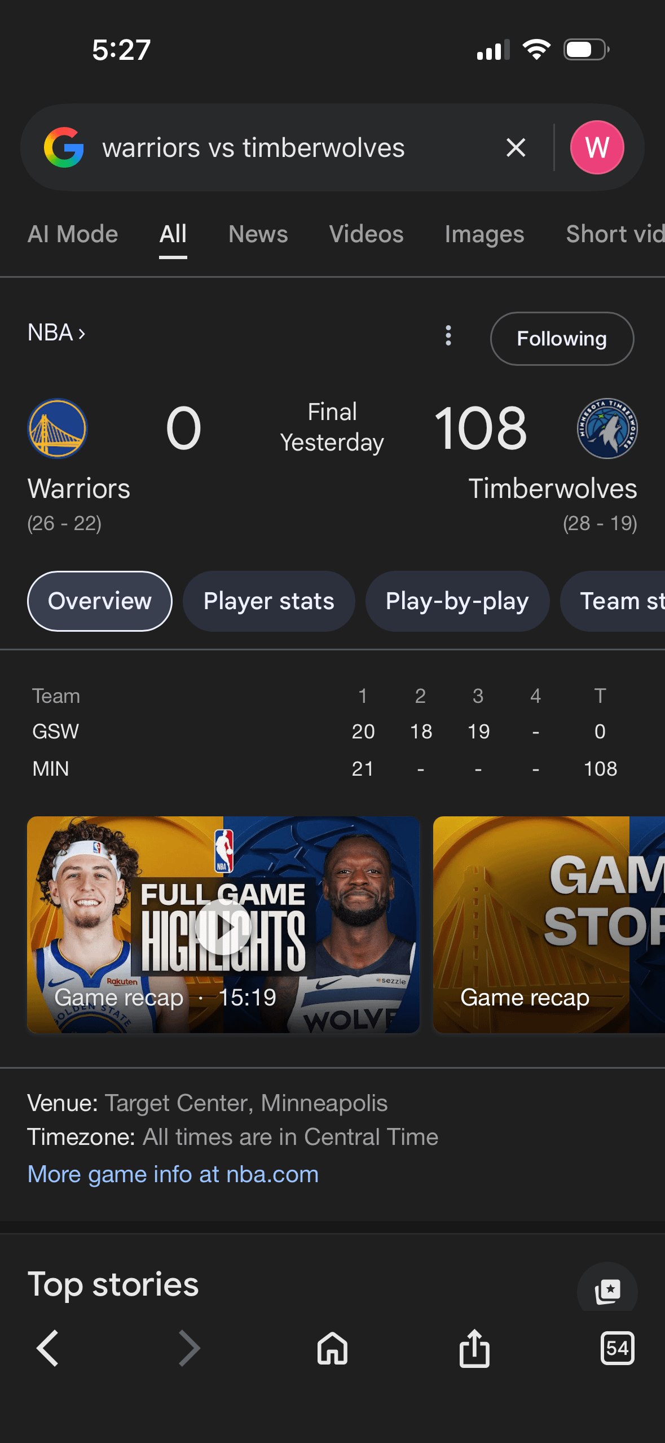Select the Player stats chip

pyautogui.click(x=268, y=601)
